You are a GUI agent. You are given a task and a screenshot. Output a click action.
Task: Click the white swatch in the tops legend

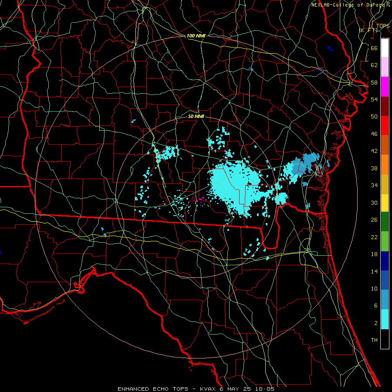pos(385,48)
